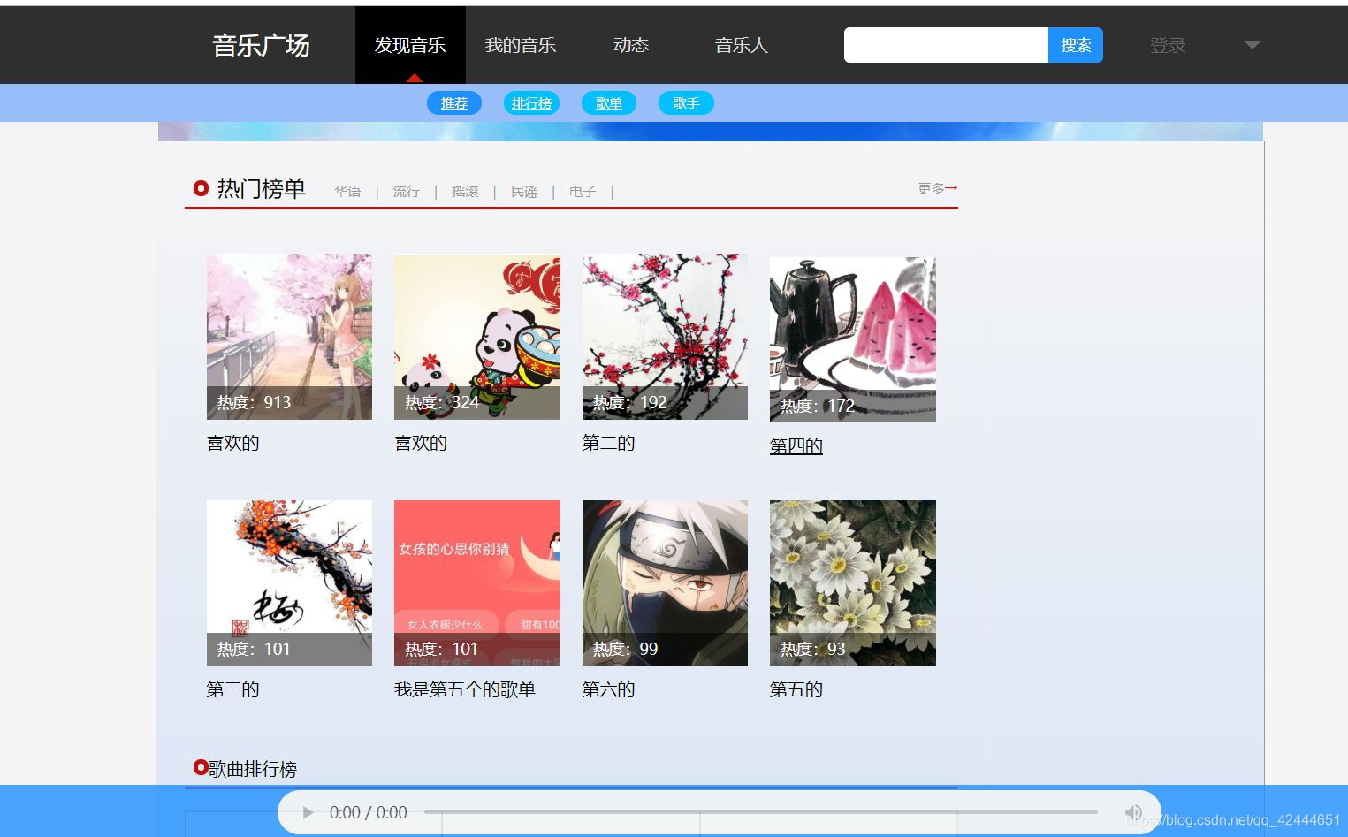Viewport: 1348px width, 837px height.
Task: Click the 音乐广场 site logo
Action: coord(261,45)
